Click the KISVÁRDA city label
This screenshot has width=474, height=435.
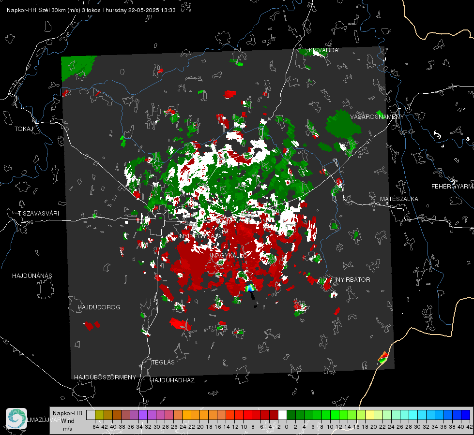323,50
